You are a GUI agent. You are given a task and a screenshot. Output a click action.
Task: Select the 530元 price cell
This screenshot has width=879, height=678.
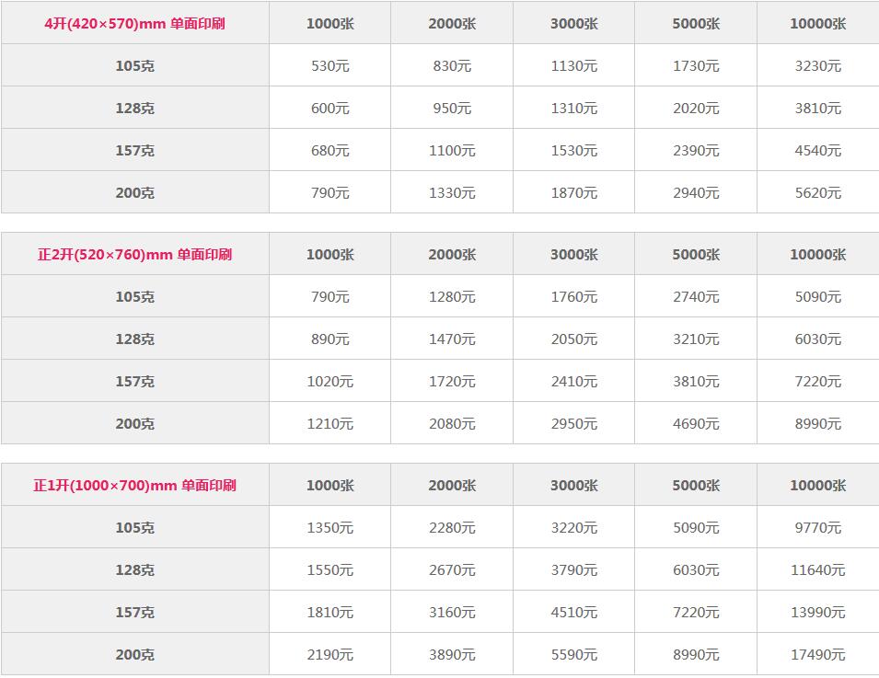[330, 66]
